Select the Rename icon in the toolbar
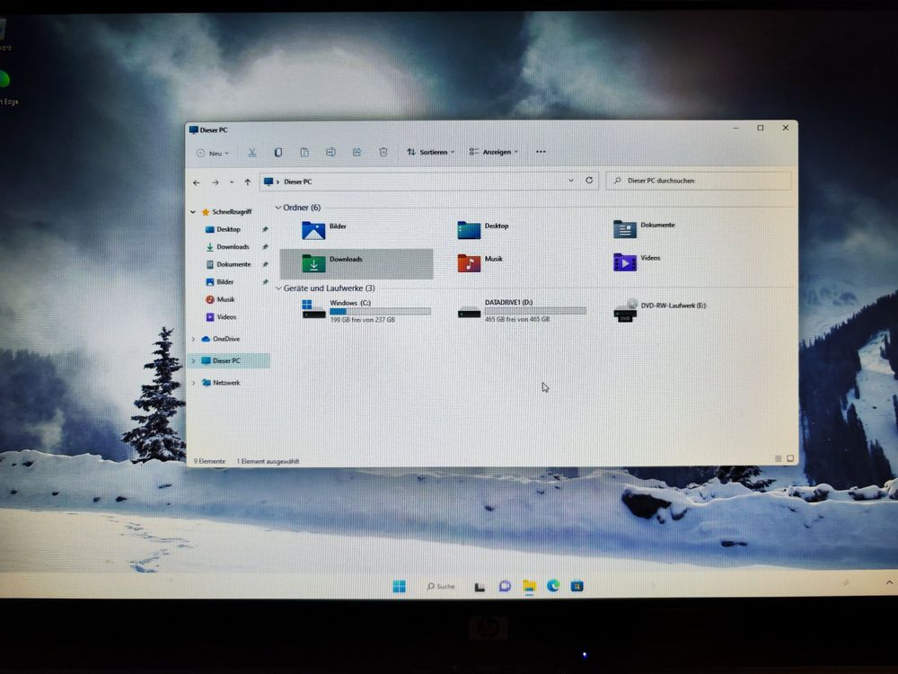Viewport: 898px width, 674px height. [330, 152]
